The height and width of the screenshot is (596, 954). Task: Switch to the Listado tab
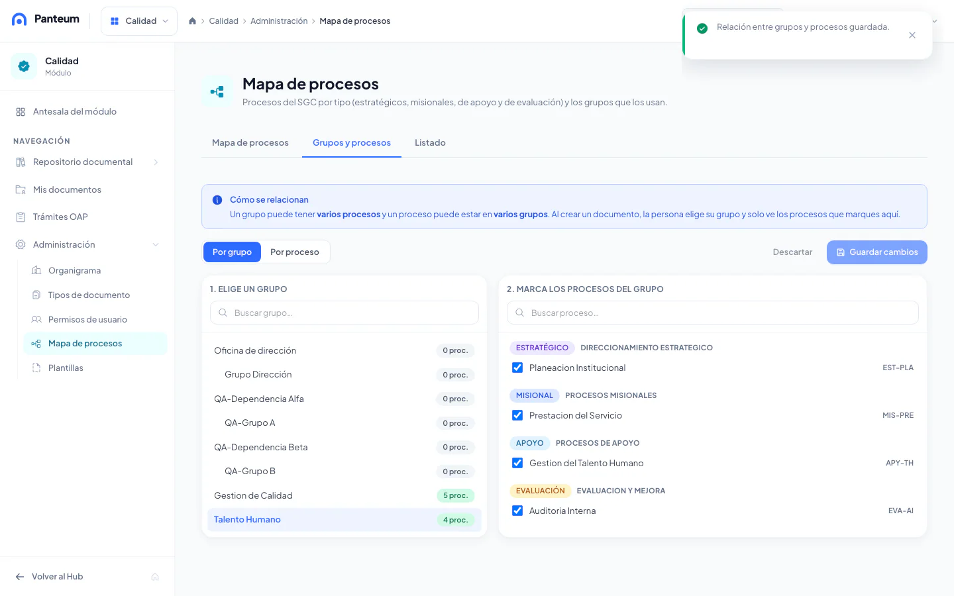[x=430, y=143]
